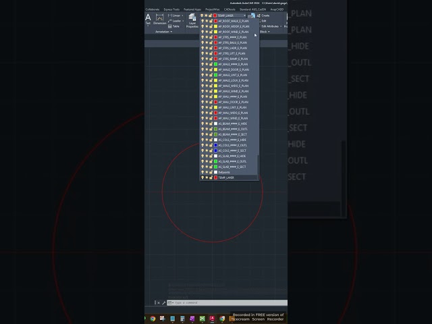Select layer AS_BEAM_####_E_SECT
432x324 pixels.
coord(232,134)
